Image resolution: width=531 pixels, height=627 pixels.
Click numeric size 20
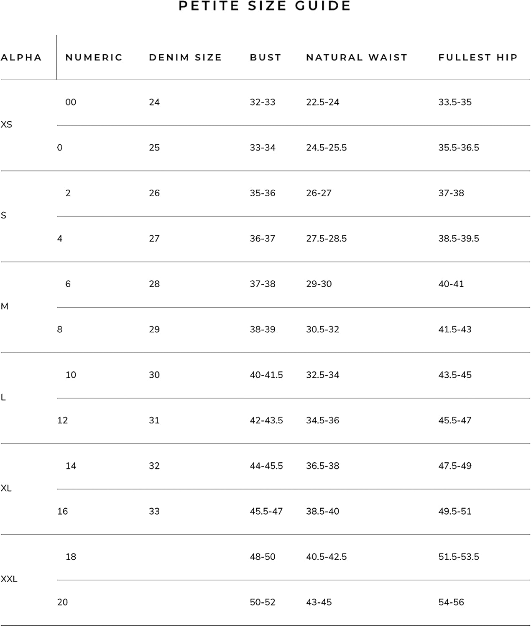(62, 602)
